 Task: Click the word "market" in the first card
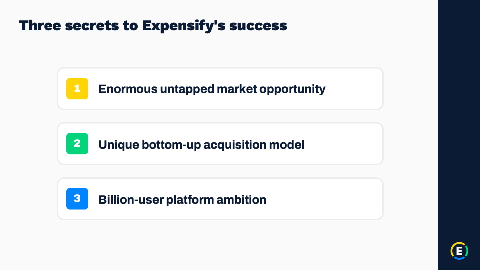point(237,89)
